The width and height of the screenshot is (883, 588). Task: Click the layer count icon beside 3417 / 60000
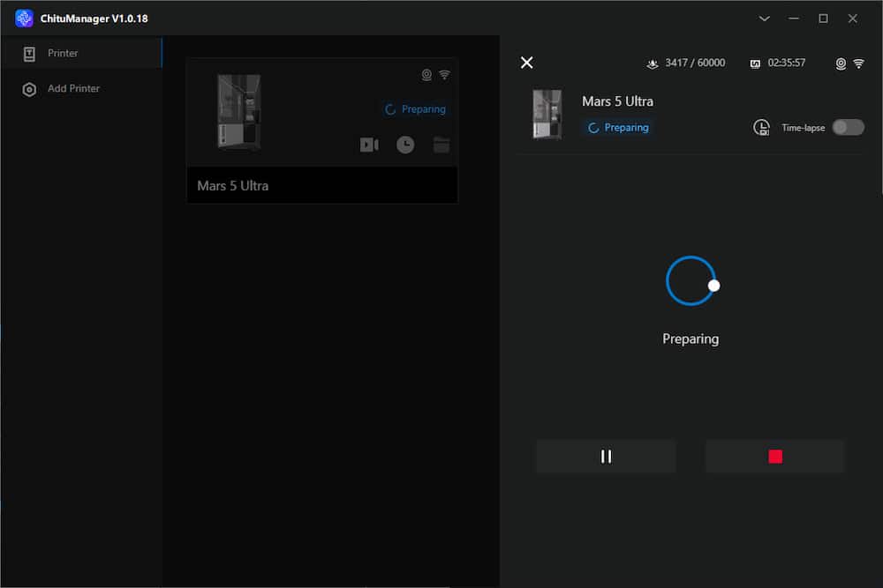click(653, 63)
